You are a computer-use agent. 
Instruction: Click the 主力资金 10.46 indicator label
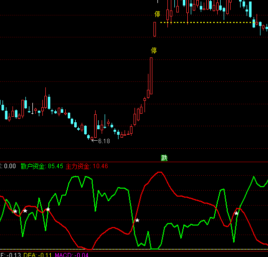(x=87, y=166)
